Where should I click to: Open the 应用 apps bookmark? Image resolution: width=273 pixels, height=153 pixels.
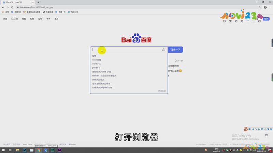tap(5, 12)
